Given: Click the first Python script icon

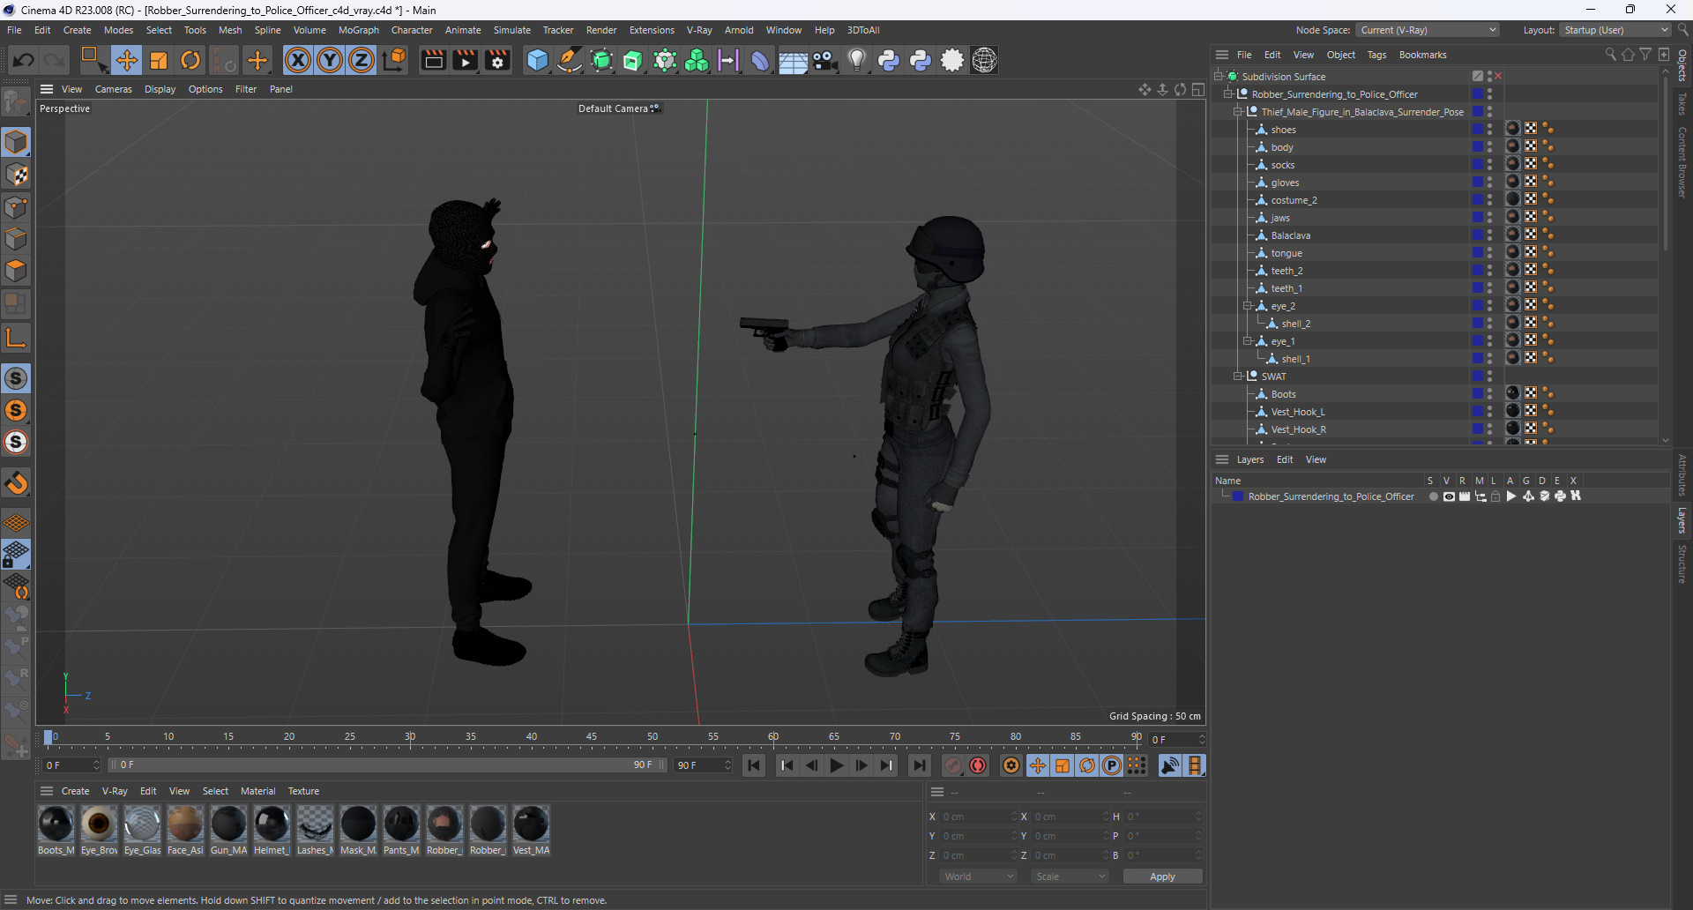Looking at the screenshot, I should (x=889, y=60).
